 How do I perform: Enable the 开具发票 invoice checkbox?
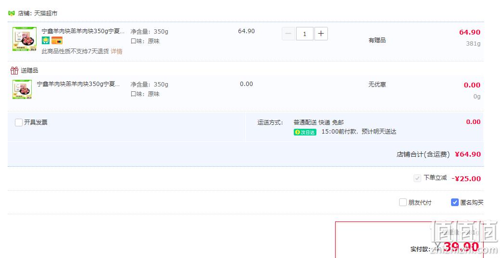(19, 123)
